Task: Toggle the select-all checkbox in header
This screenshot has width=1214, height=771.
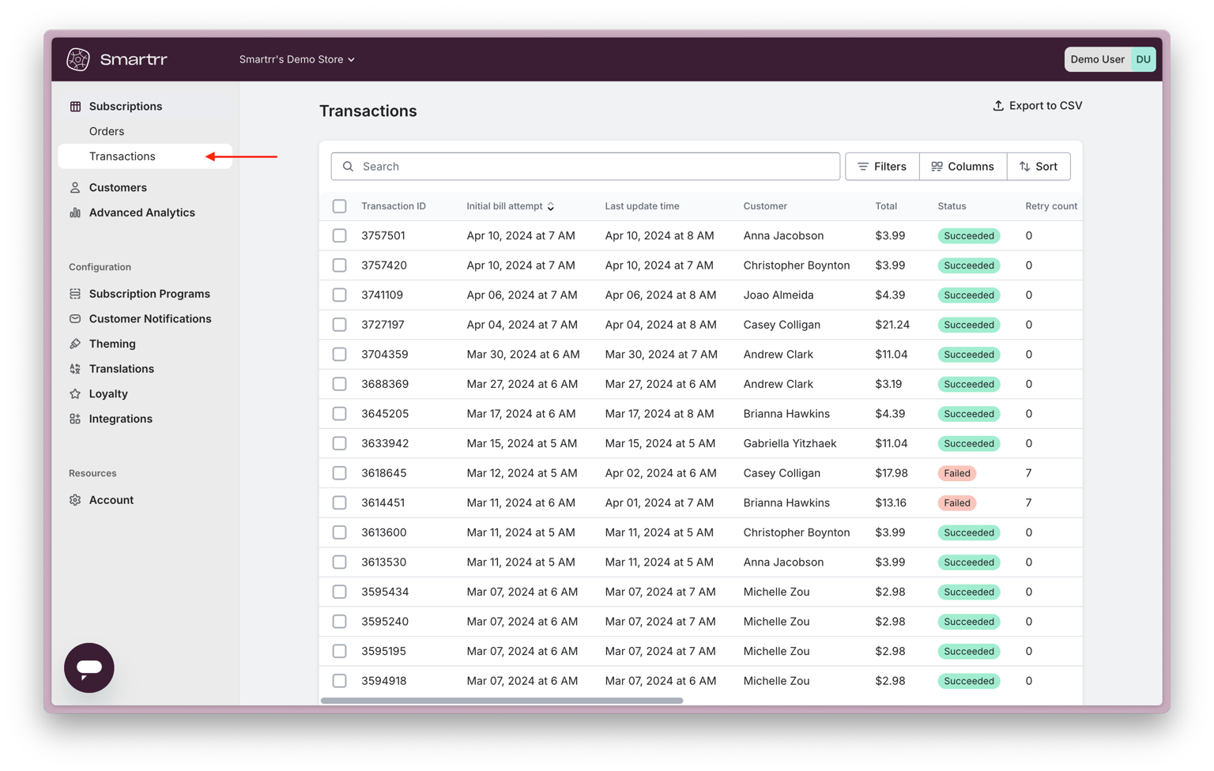Action: pyautogui.click(x=340, y=206)
